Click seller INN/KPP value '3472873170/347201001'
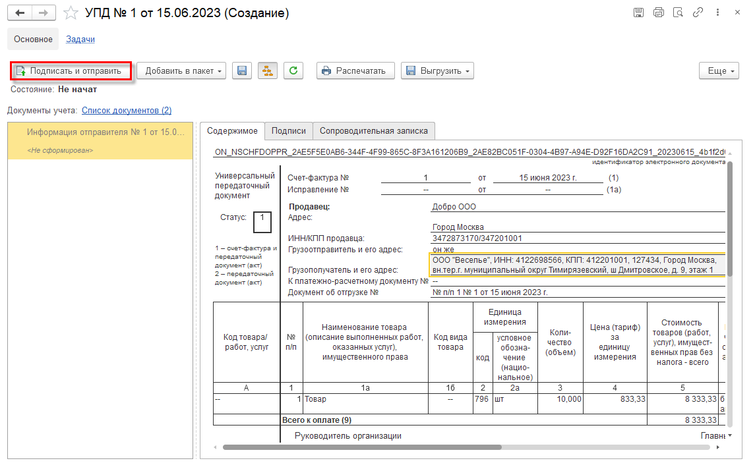The width and height of the screenshot is (755, 467). tap(477, 238)
